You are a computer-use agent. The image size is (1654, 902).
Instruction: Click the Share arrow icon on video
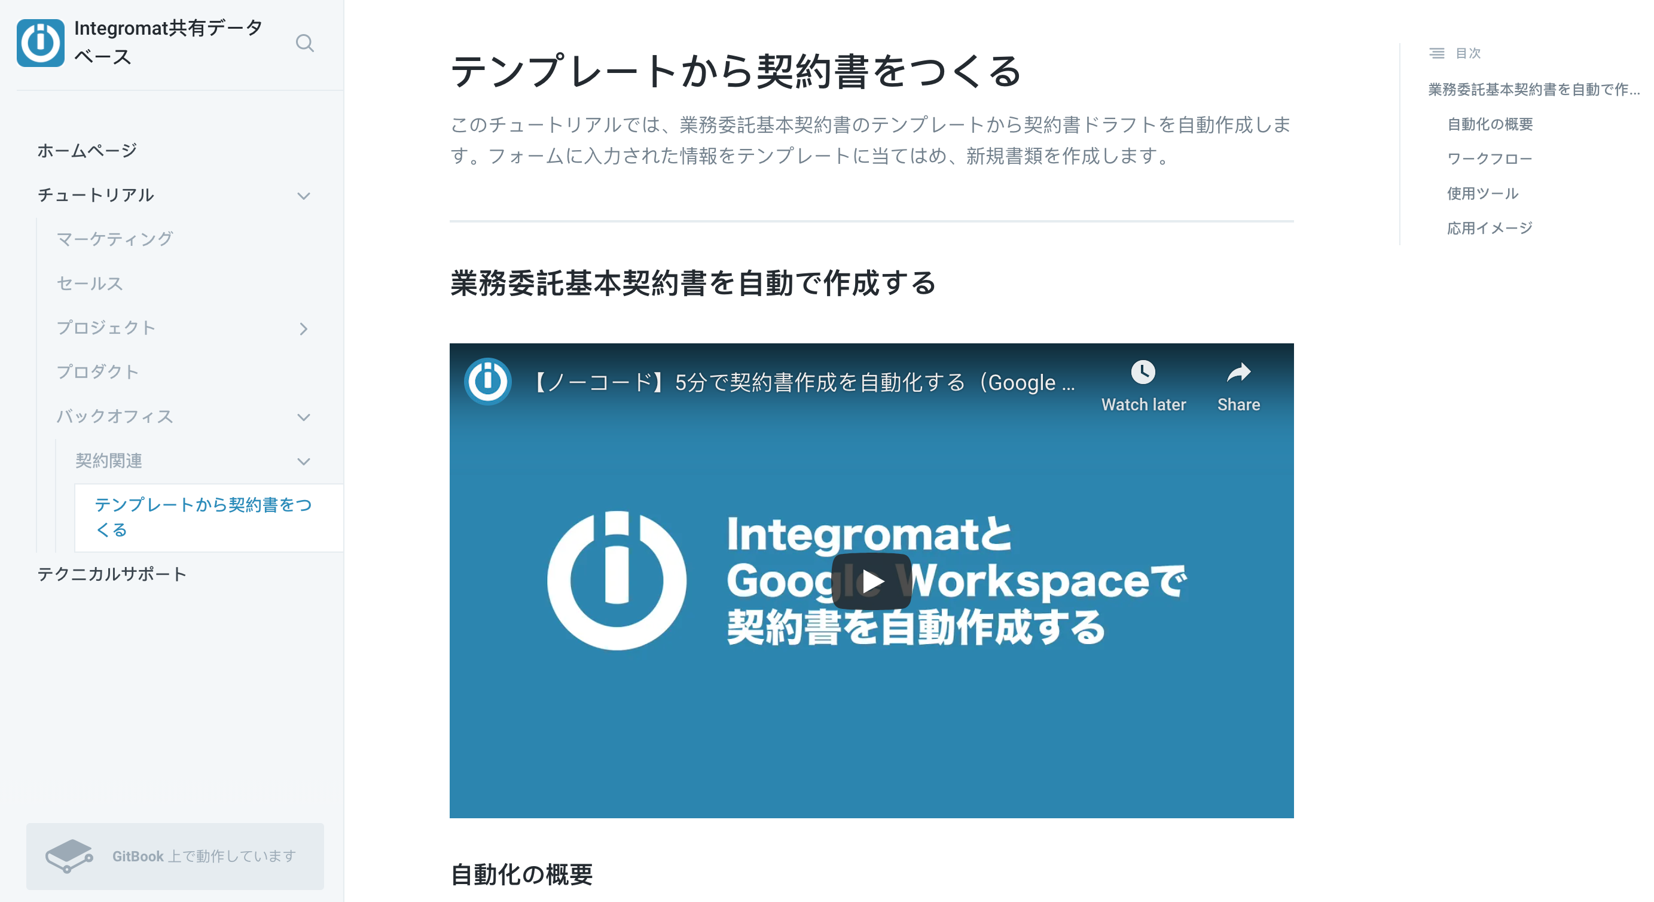[x=1238, y=372]
